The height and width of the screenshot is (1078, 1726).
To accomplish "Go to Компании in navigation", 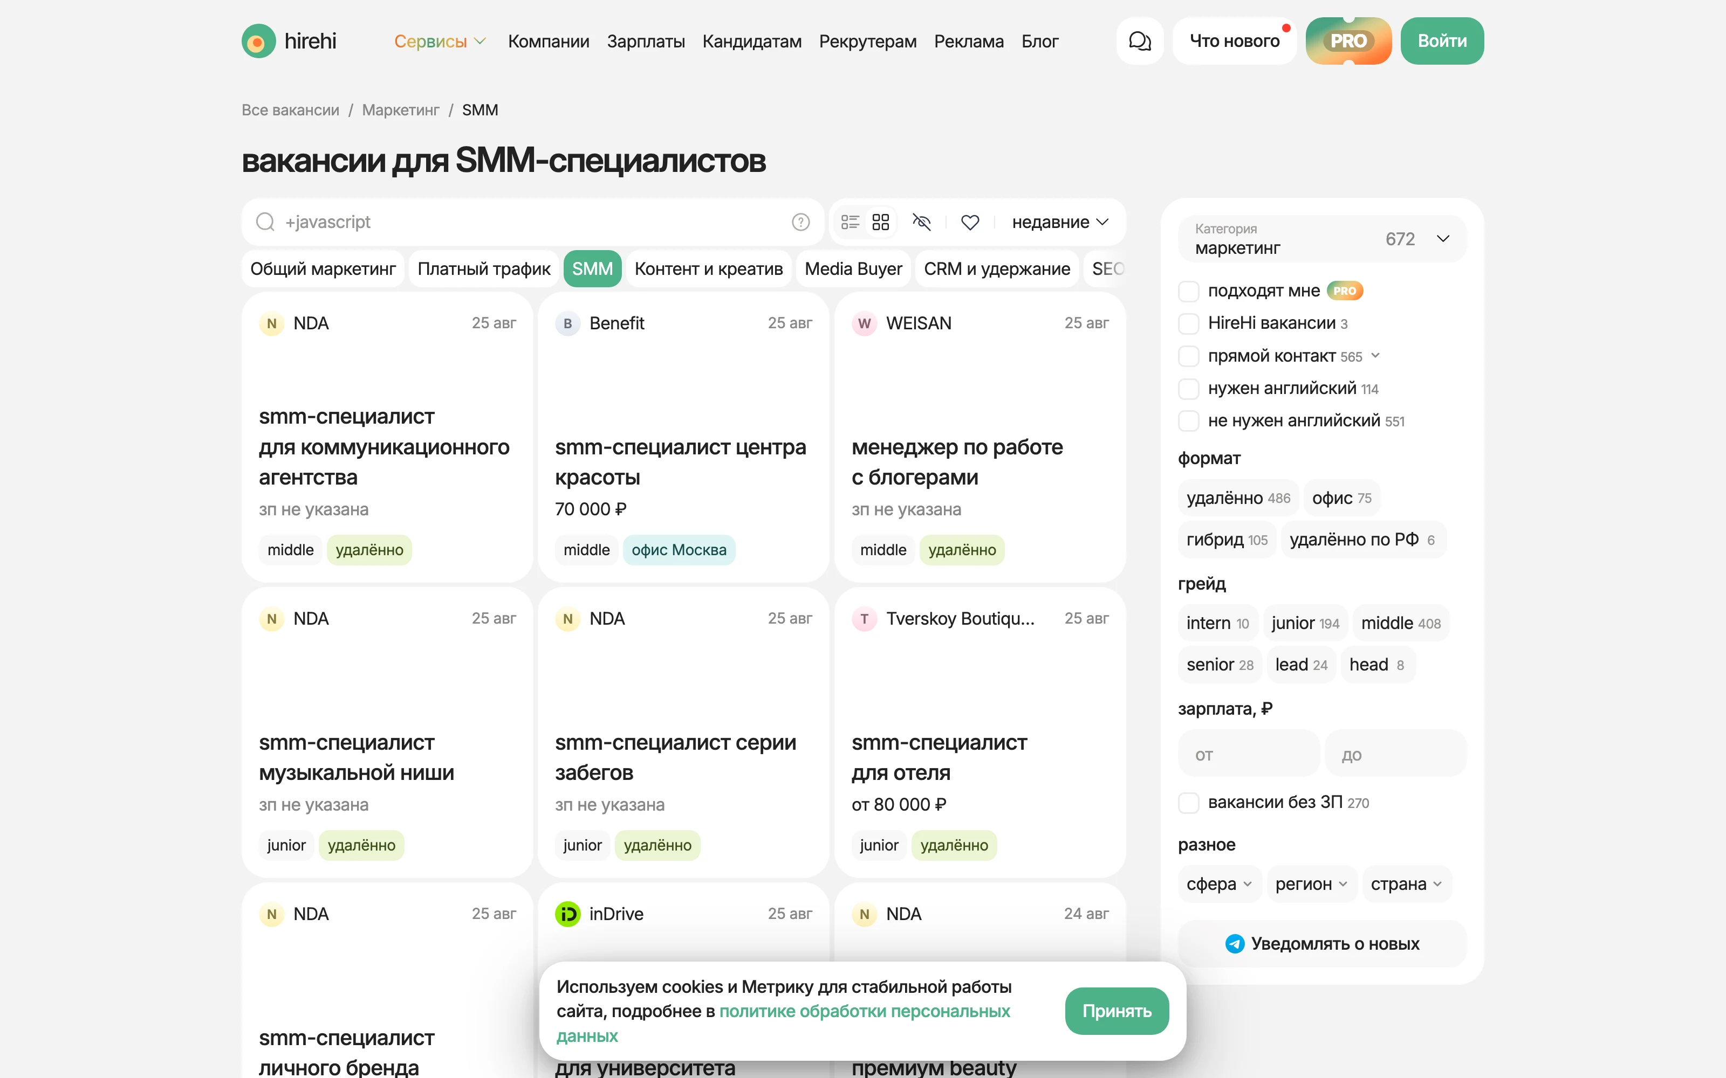I will (549, 42).
